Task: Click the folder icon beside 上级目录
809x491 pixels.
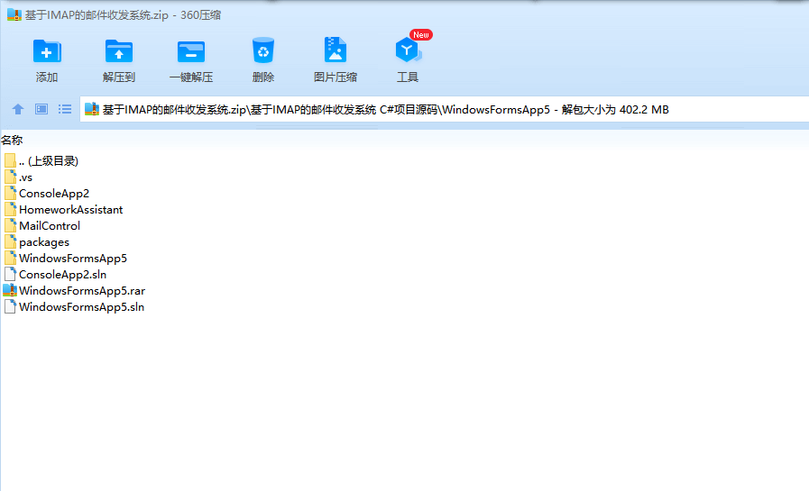Action: coord(10,160)
